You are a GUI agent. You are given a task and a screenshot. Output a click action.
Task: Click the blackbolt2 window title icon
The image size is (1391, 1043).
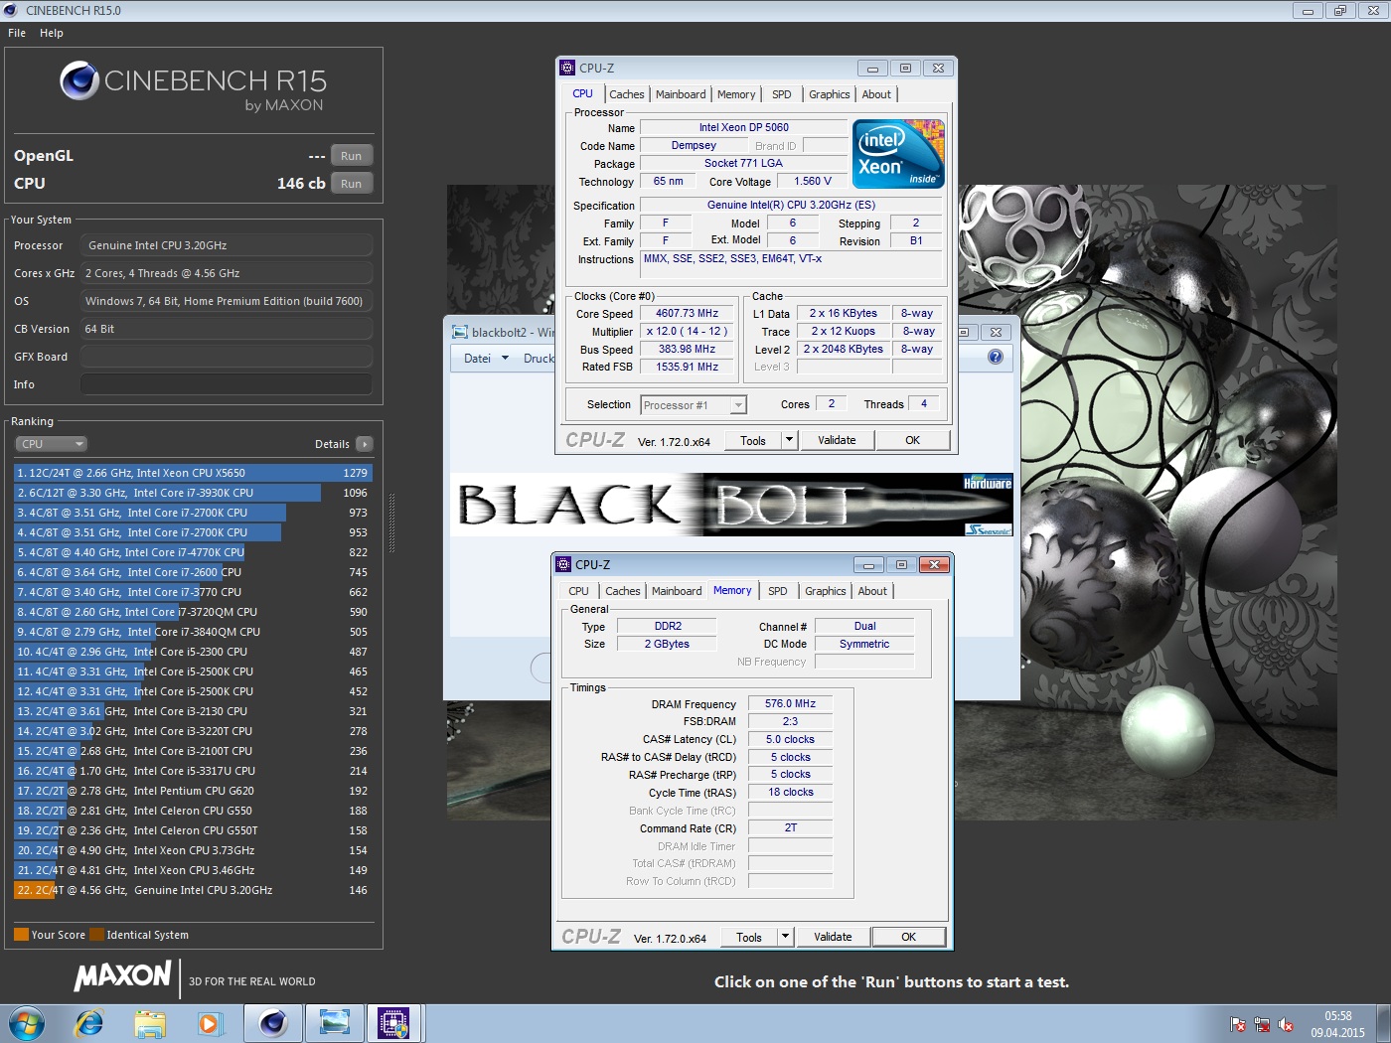point(460,332)
